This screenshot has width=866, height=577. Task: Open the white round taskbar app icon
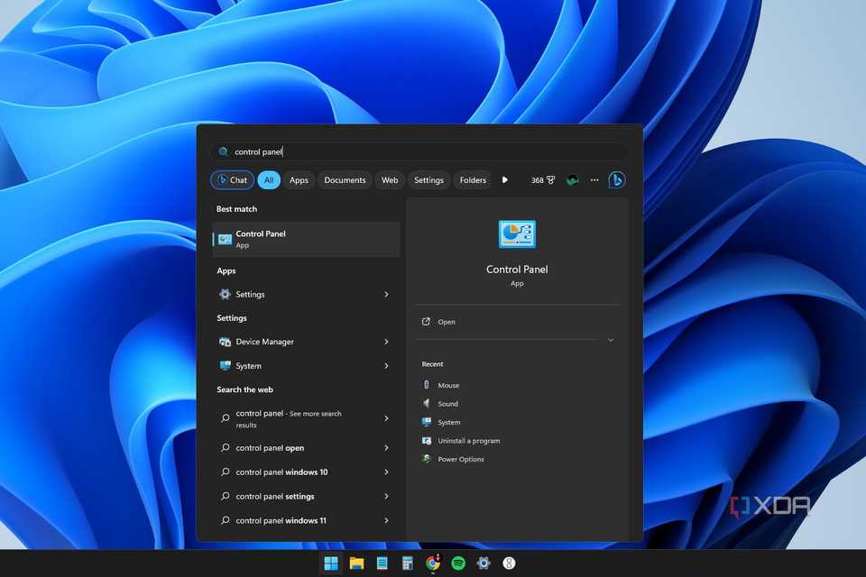pyautogui.click(x=509, y=563)
